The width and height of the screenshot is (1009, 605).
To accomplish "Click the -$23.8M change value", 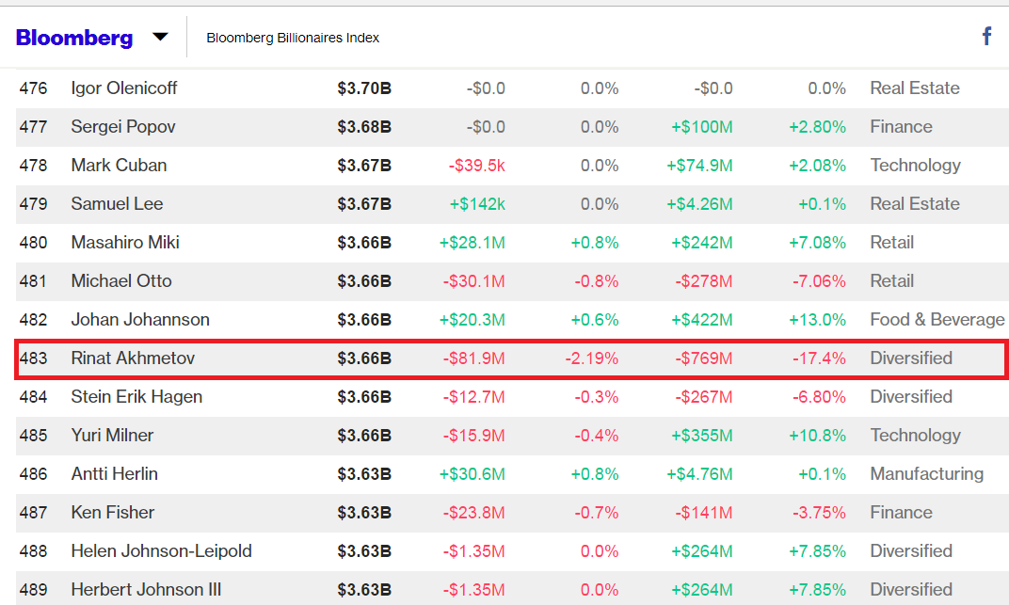I will [x=473, y=513].
